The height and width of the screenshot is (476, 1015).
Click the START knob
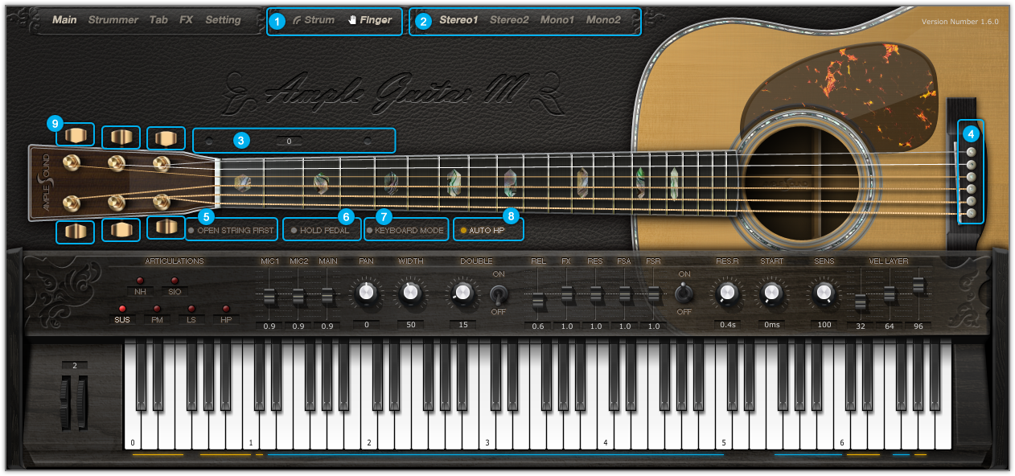771,293
